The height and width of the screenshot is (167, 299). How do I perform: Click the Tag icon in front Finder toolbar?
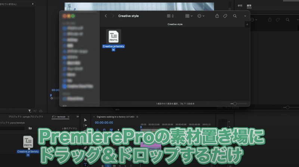pos(225,16)
